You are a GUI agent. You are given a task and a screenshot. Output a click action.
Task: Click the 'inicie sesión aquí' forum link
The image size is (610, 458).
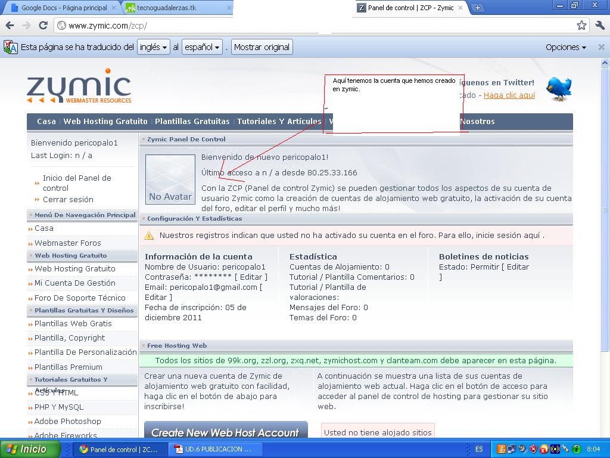(509, 235)
